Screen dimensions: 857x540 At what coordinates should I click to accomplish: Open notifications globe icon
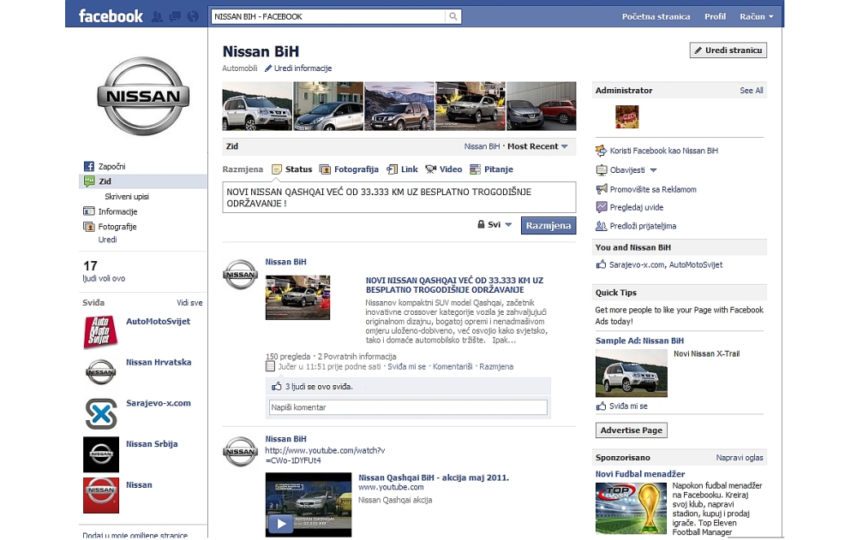[193, 16]
